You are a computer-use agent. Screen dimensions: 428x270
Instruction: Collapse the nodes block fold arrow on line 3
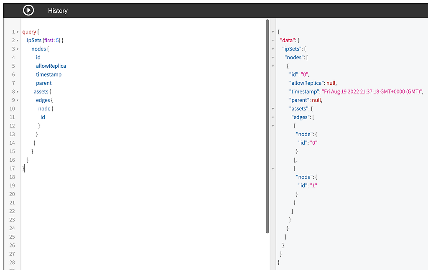click(x=18, y=49)
